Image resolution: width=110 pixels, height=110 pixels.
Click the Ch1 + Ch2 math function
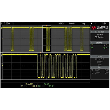100,59
